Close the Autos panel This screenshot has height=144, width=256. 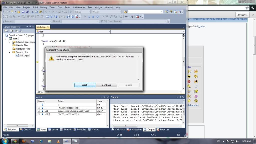pos(108,97)
